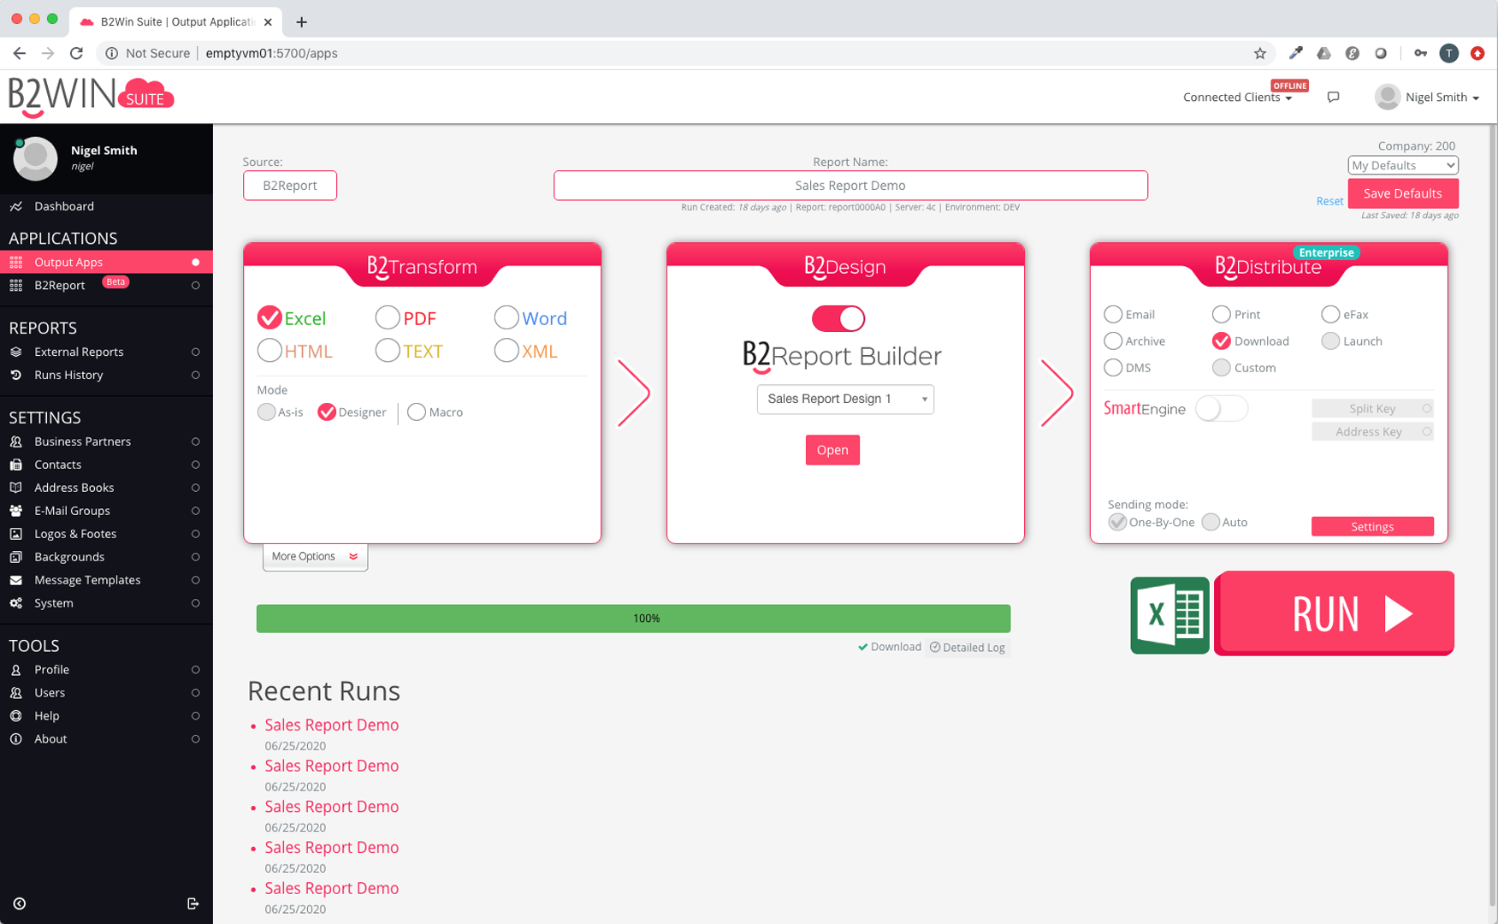
Task: Toggle the B2Design switch off
Action: click(838, 318)
